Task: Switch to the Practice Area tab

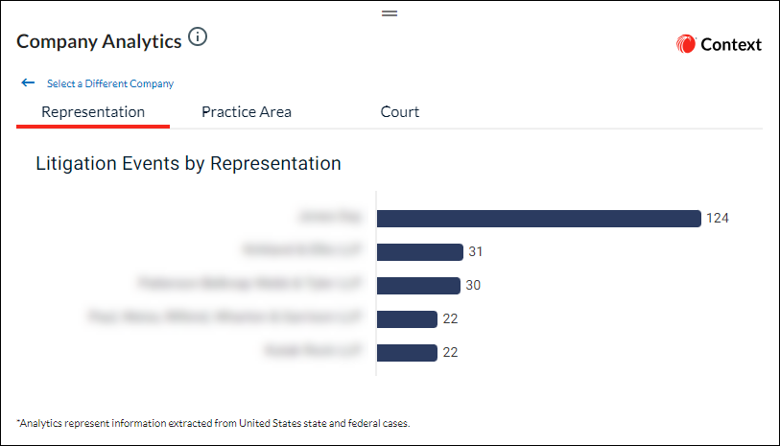Action: (247, 112)
